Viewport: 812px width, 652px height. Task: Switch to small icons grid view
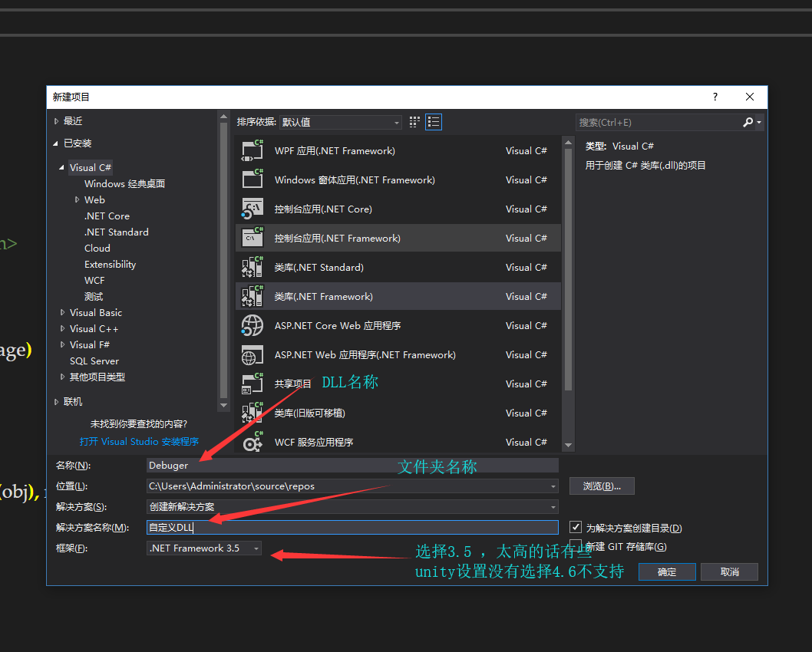point(414,122)
